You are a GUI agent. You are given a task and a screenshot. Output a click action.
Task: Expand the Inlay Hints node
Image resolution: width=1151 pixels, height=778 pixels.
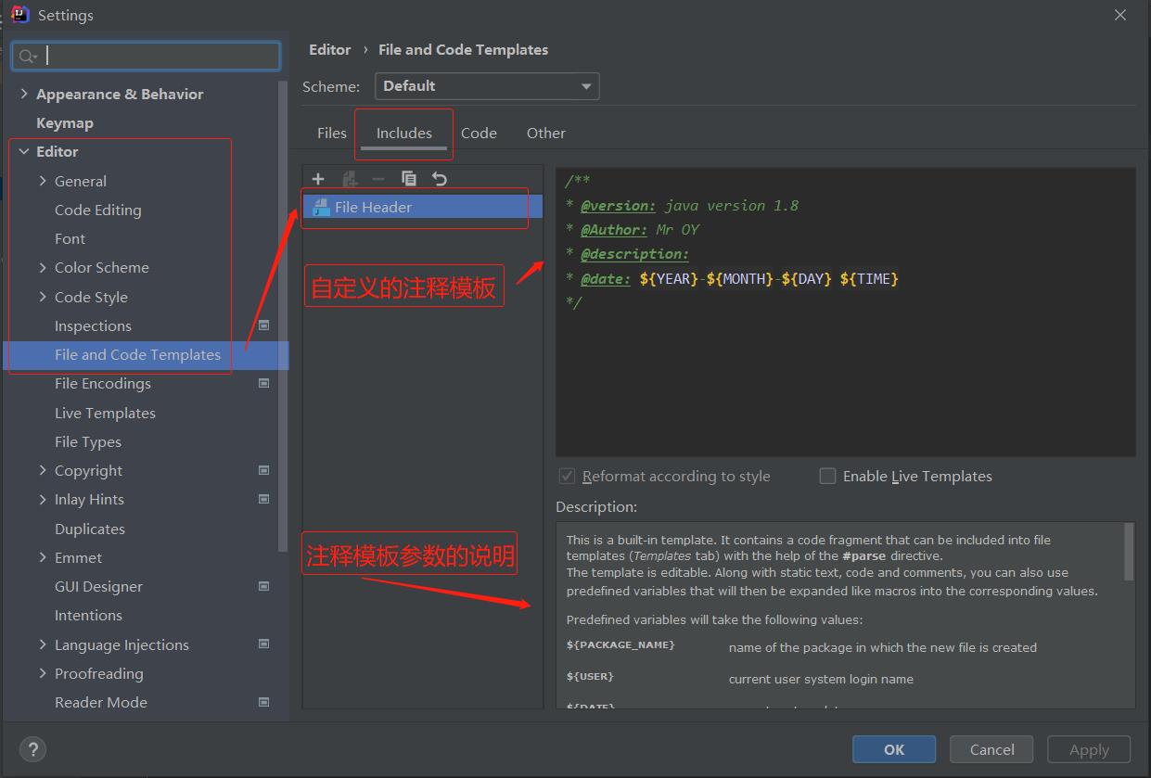pyautogui.click(x=43, y=499)
